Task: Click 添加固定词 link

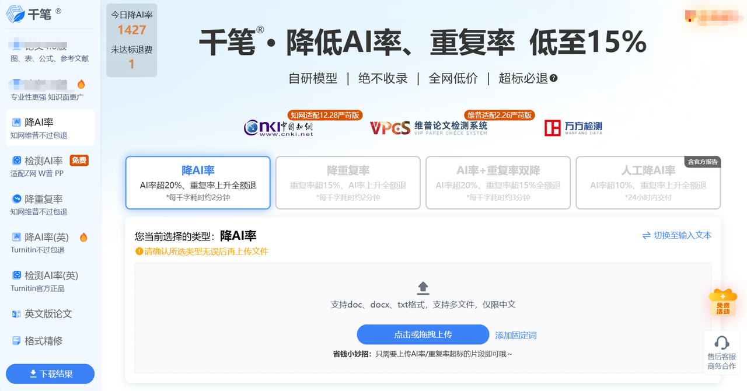Action: [516, 335]
